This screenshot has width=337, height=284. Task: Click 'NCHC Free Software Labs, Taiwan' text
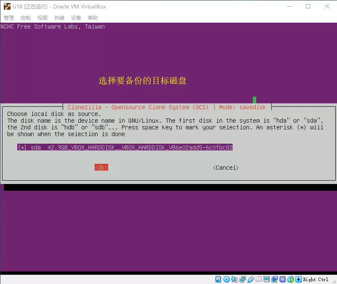53,26
